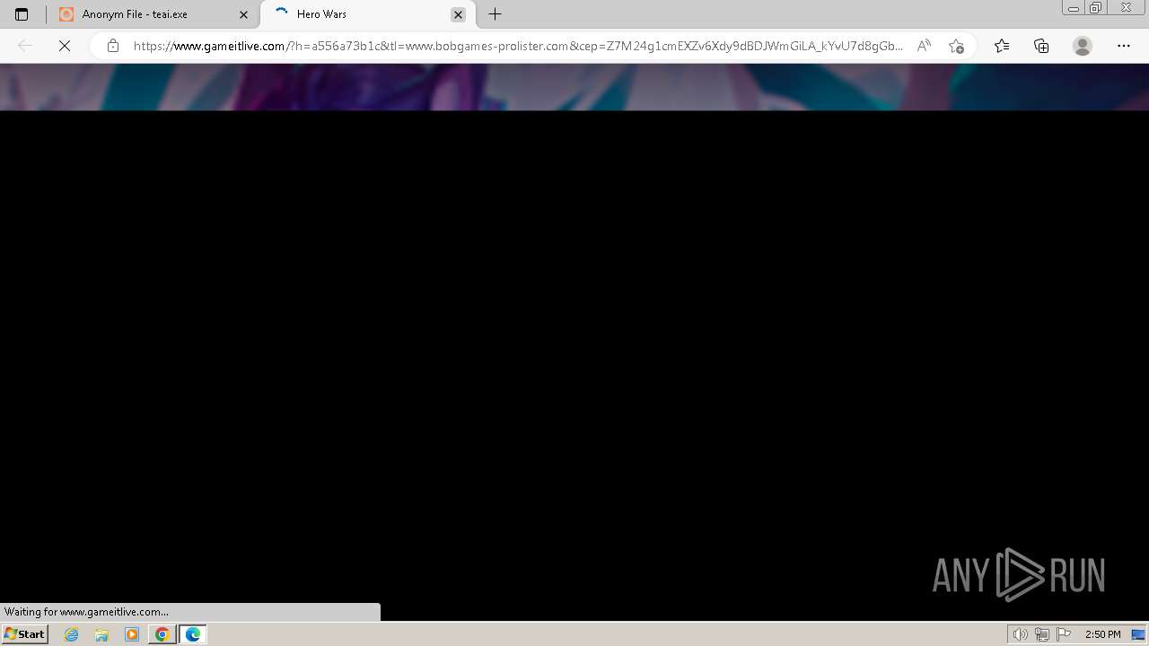Screen dimensions: 1149x646
Task: Open the browser profile menu
Action: (x=1083, y=46)
